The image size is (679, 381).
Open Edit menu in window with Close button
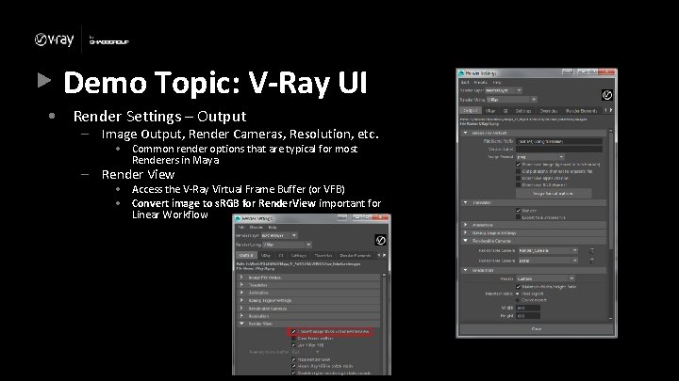[x=465, y=82]
